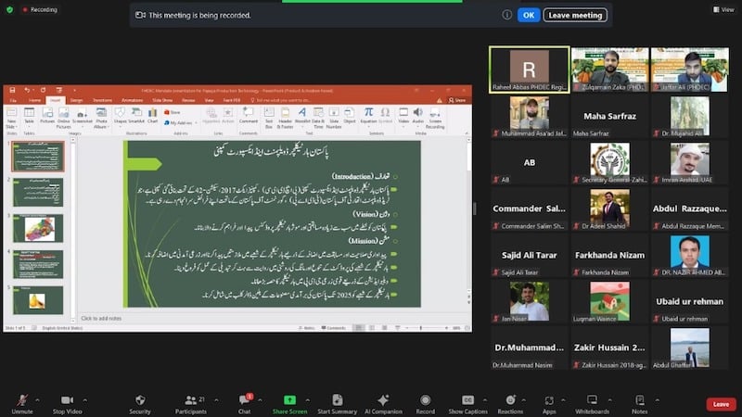The width and height of the screenshot is (742, 417).
Task: Click the Leave meeting button
Action: pos(575,15)
